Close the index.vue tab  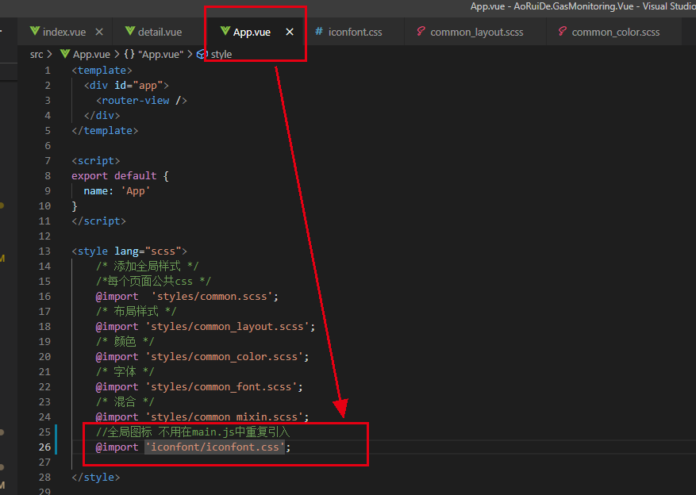pyautogui.click(x=99, y=32)
